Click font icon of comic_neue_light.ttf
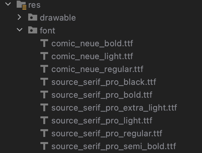 click(x=44, y=56)
